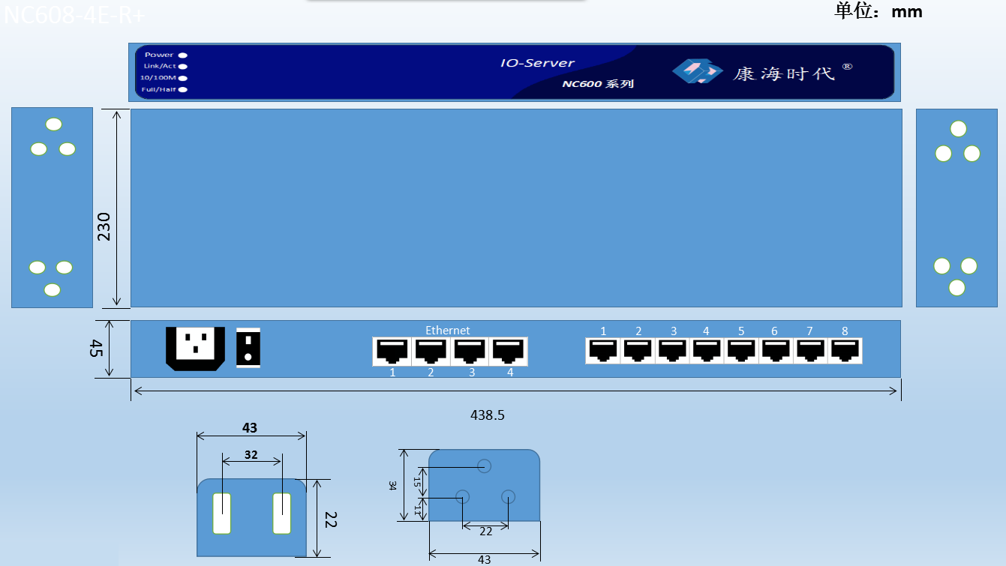Click the "NC600 系列" series label
Screen dimensions: 1006x566
[x=598, y=84]
